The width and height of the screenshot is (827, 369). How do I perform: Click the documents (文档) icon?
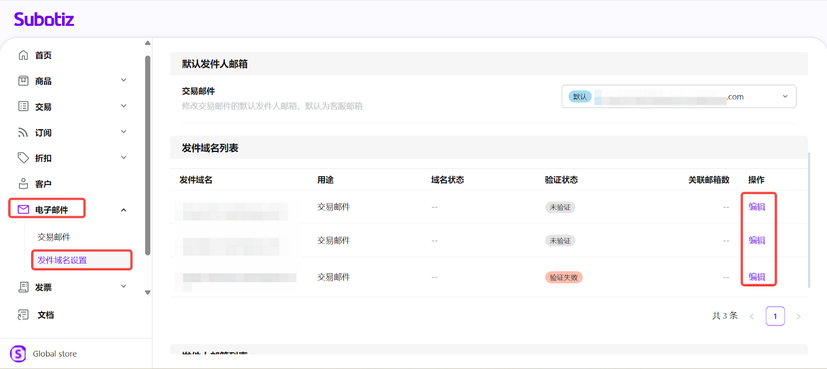[x=23, y=315]
